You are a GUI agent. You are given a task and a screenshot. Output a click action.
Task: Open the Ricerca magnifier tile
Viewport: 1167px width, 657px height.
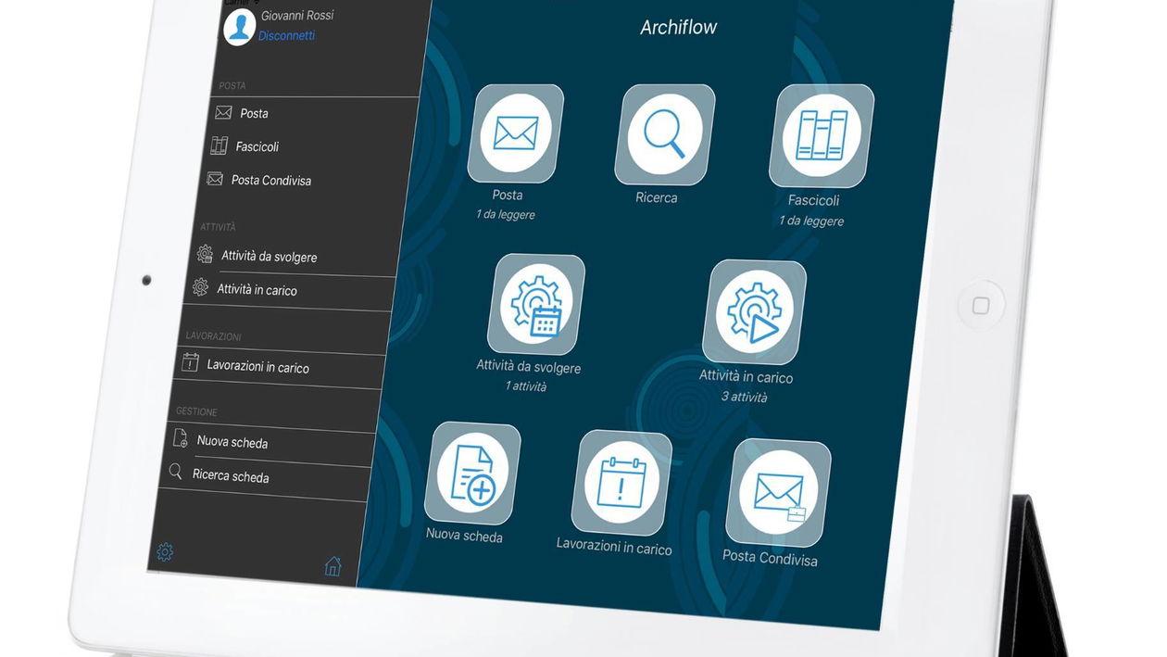tap(664, 135)
